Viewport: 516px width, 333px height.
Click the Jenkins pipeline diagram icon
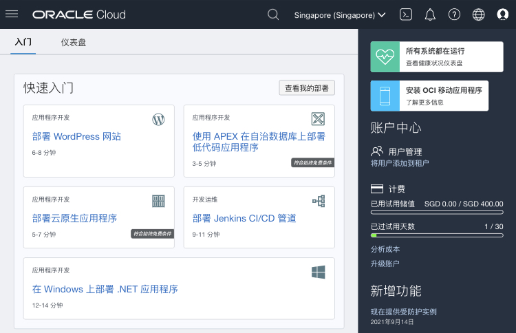coord(318,201)
